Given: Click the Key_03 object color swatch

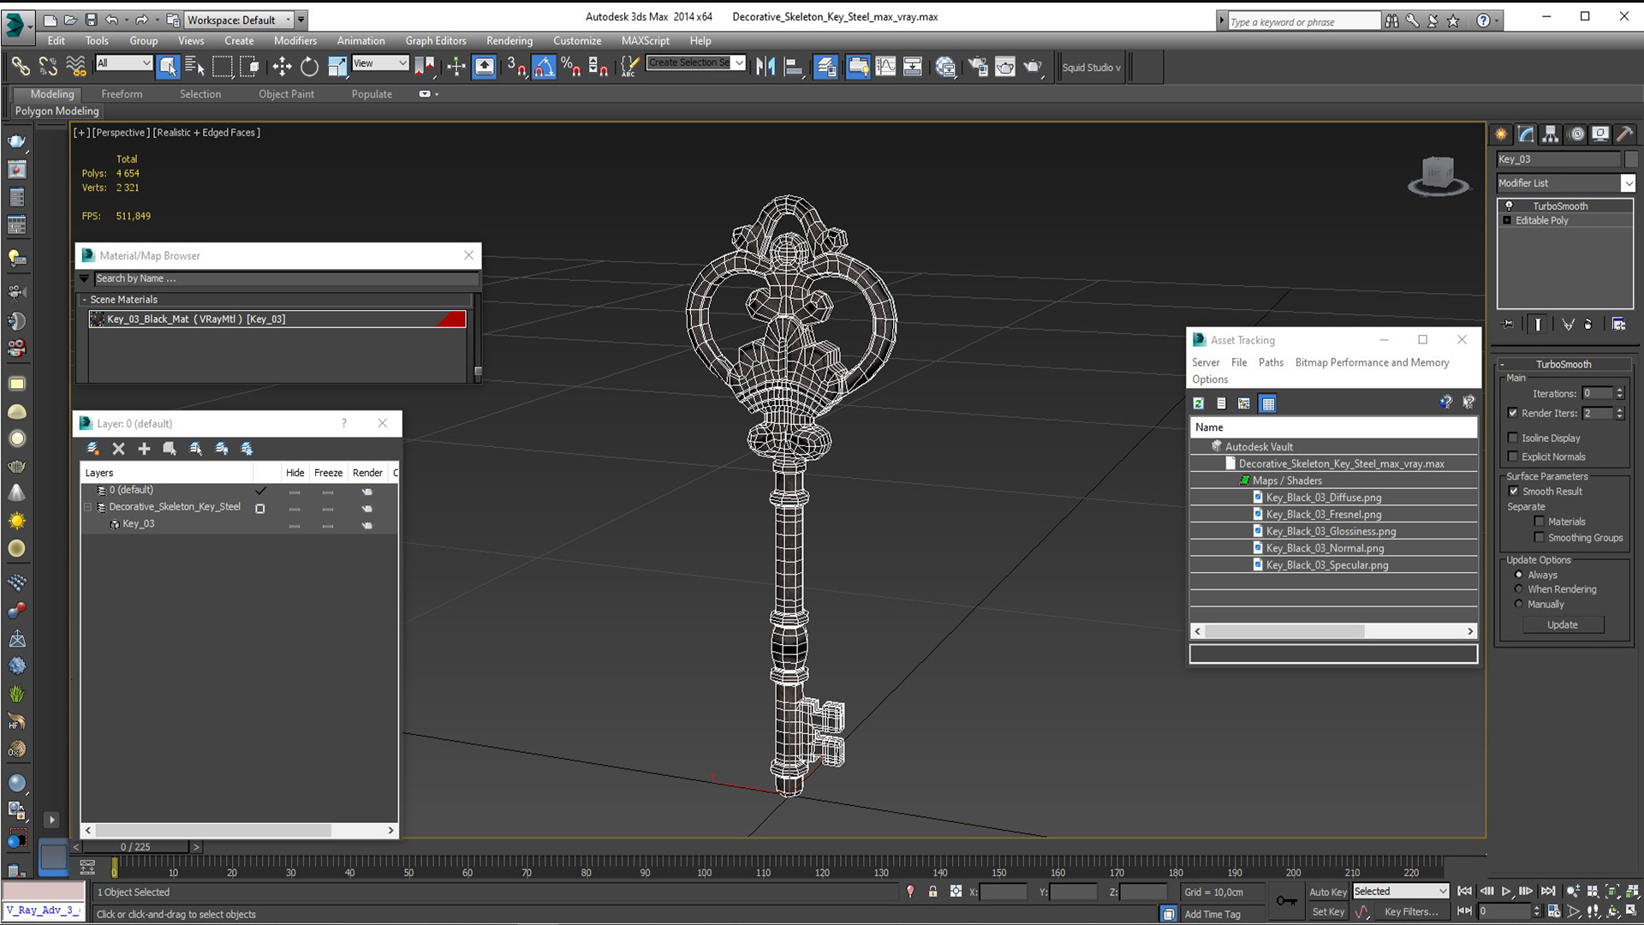Looking at the screenshot, I should point(1630,159).
